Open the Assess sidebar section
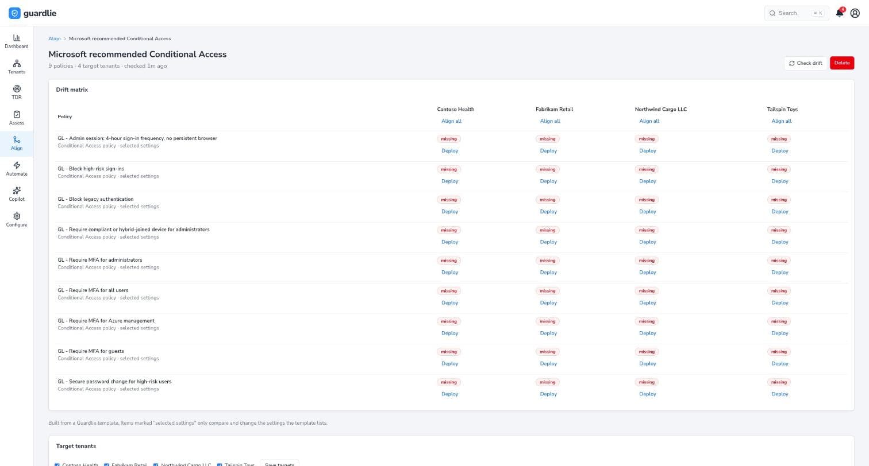Viewport: 869px width, 466px height. [x=17, y=118]
